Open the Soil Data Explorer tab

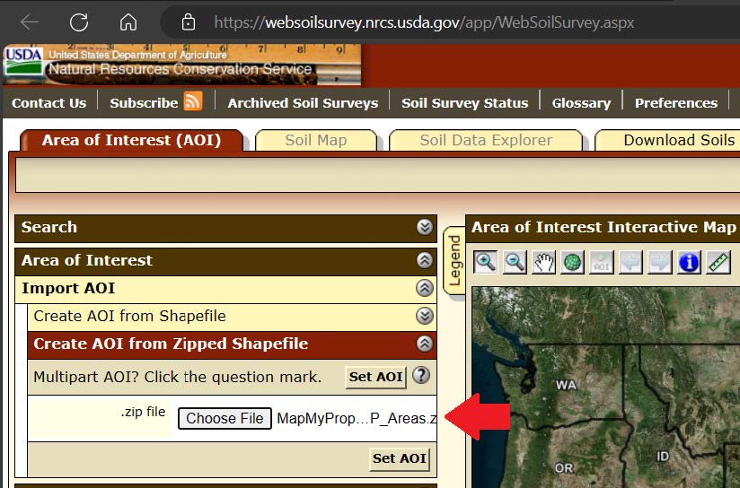(x=486, y=140)
